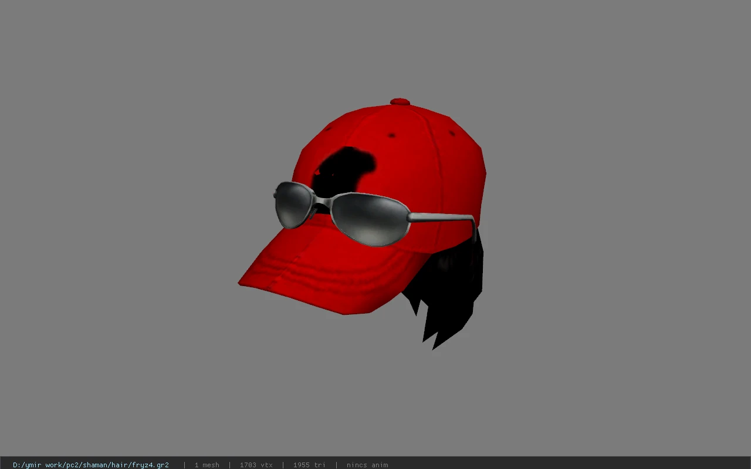Screen dimensions: 751x469
Task: Click the '1703 vtx' vertex count
Action: pyautogui.click(x=256, y=465)
